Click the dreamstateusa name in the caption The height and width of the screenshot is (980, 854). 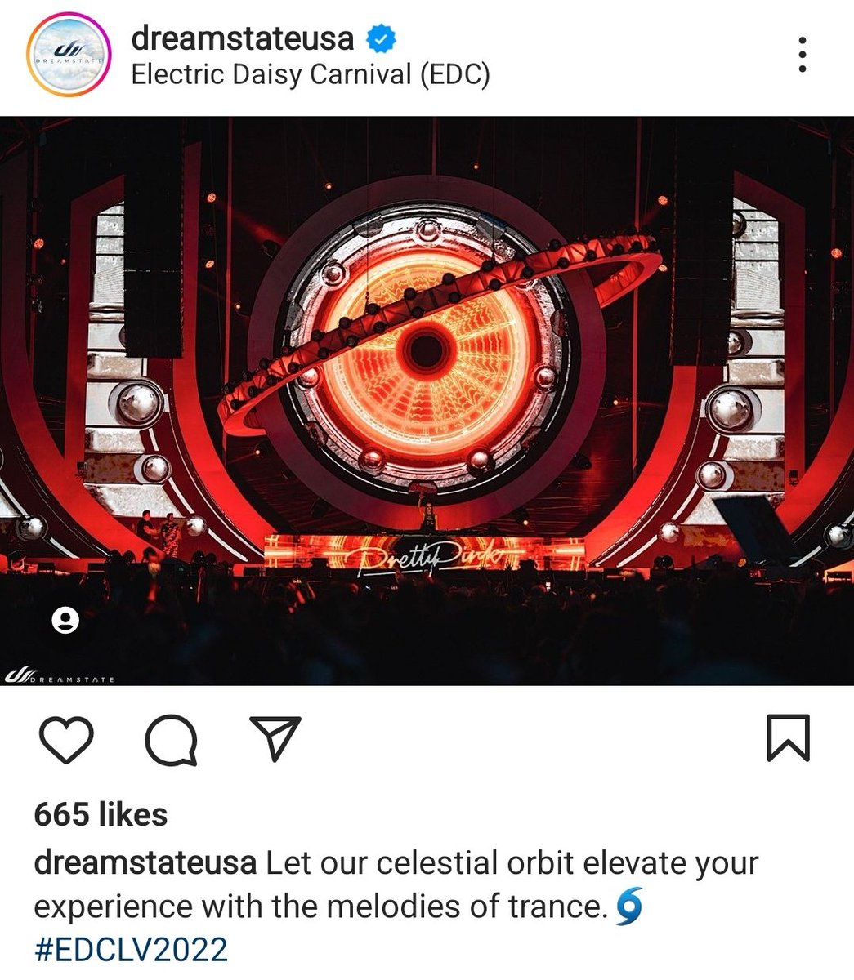tap(146, 862)
